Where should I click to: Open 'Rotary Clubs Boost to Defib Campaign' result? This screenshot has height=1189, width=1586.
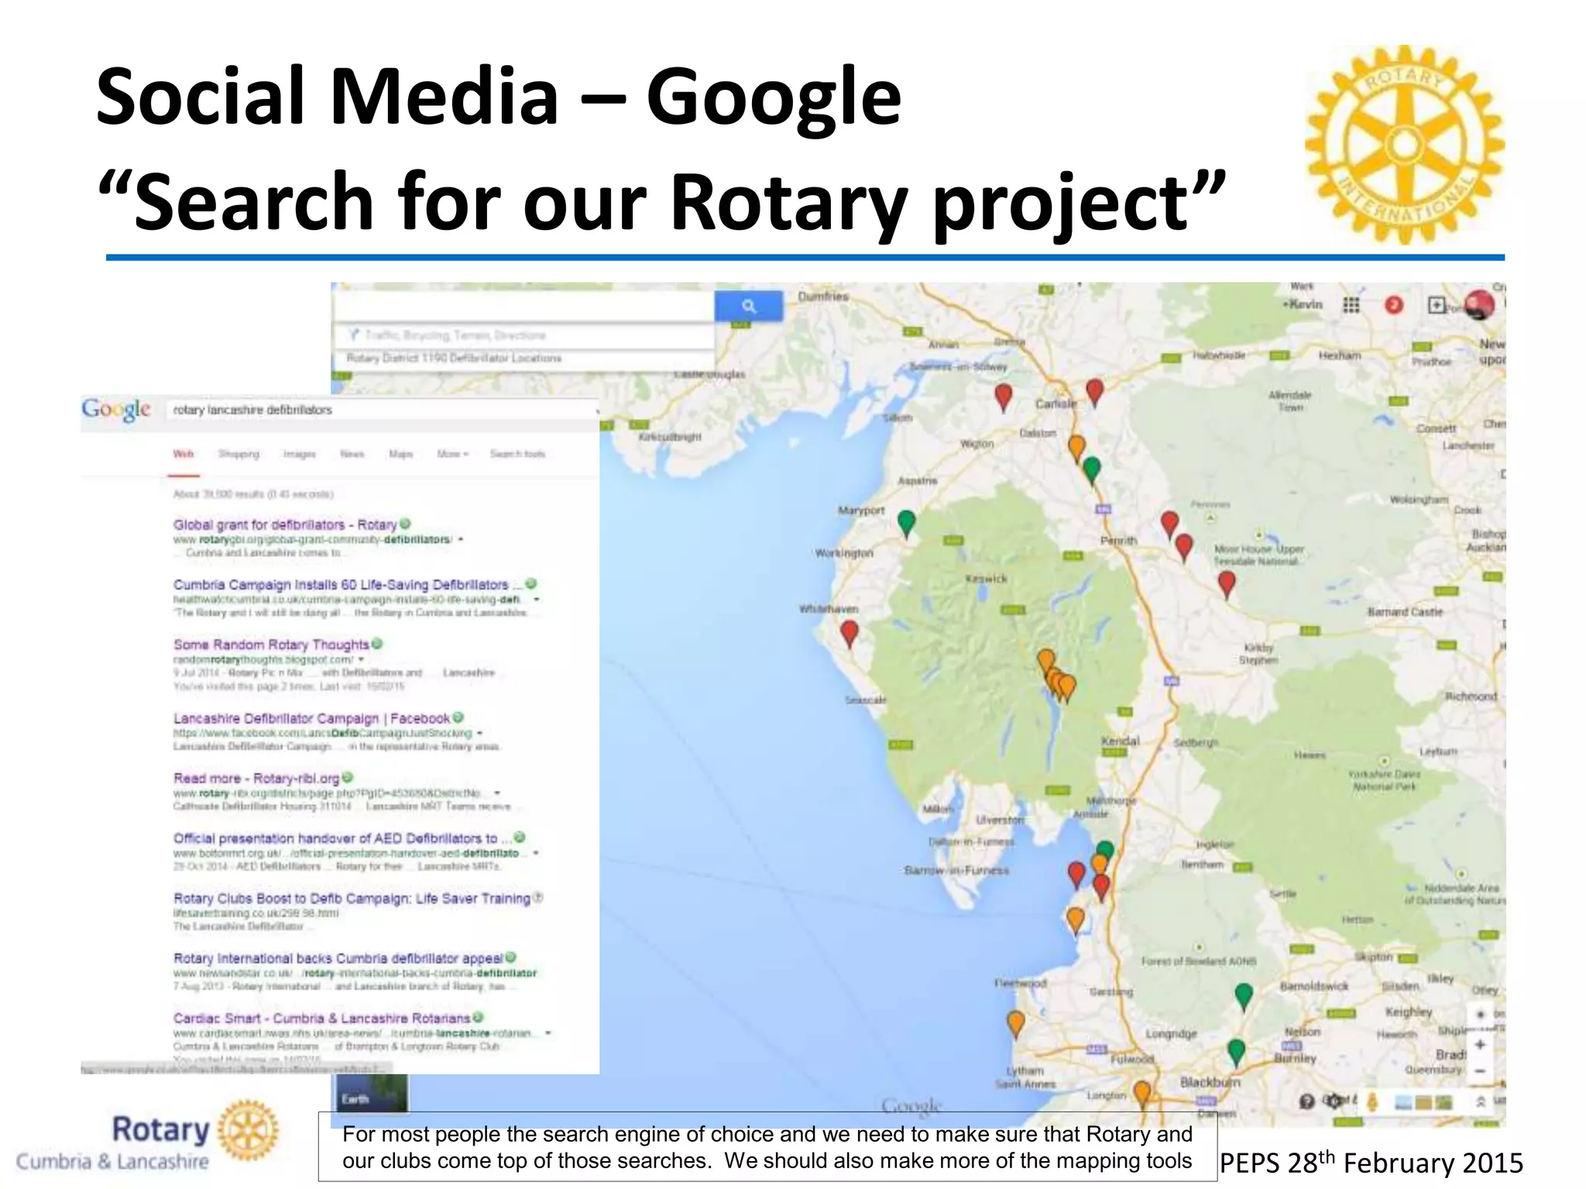point(352,898)
